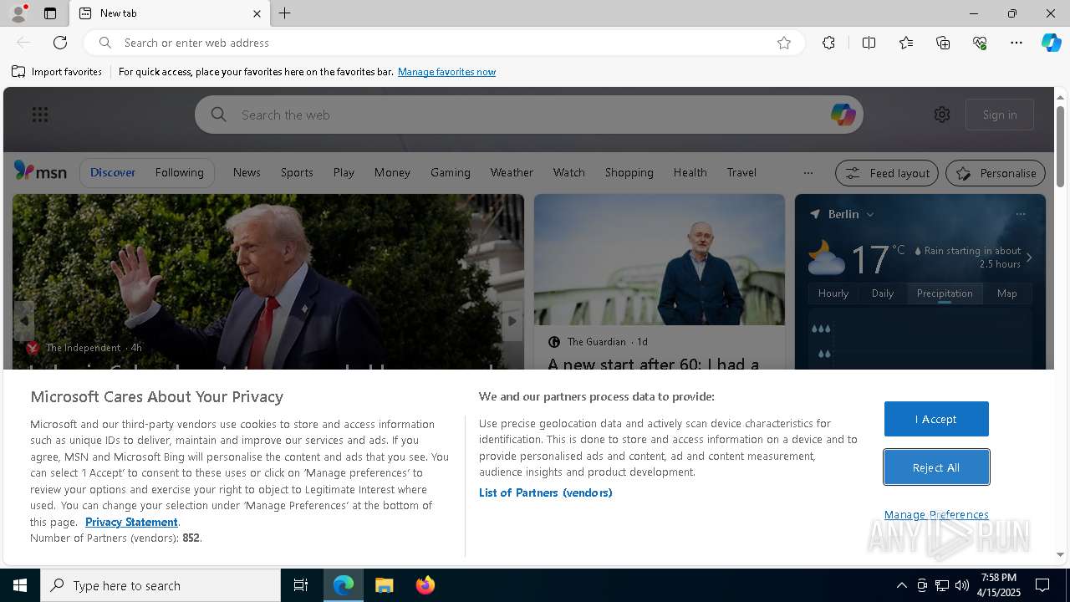The width and height of the screenshot is (1070, 602).
Task: Open the Money section
Action: click(x=392, y=172)
